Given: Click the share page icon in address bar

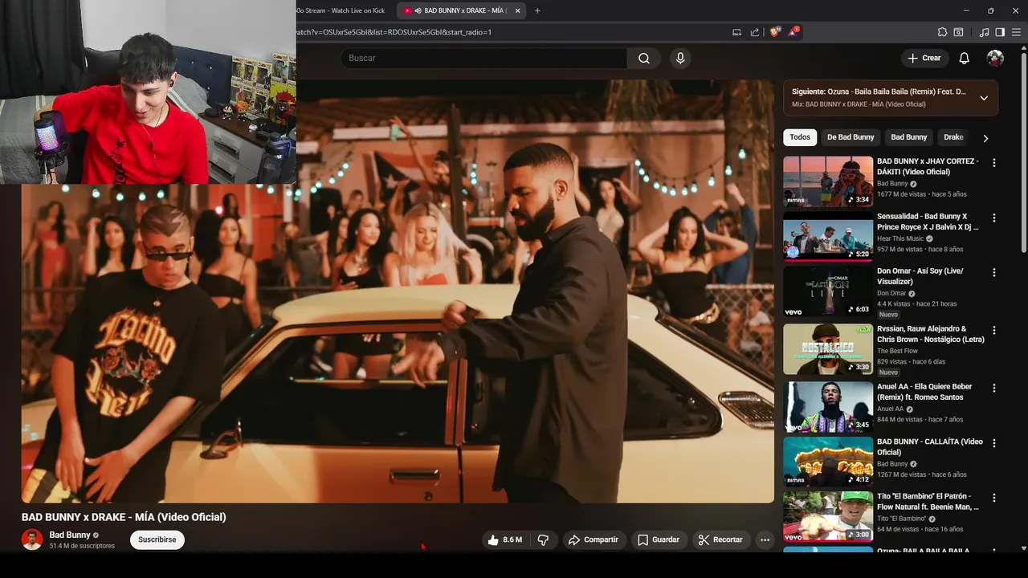Looking at the screenshot, I should point(755,32).
